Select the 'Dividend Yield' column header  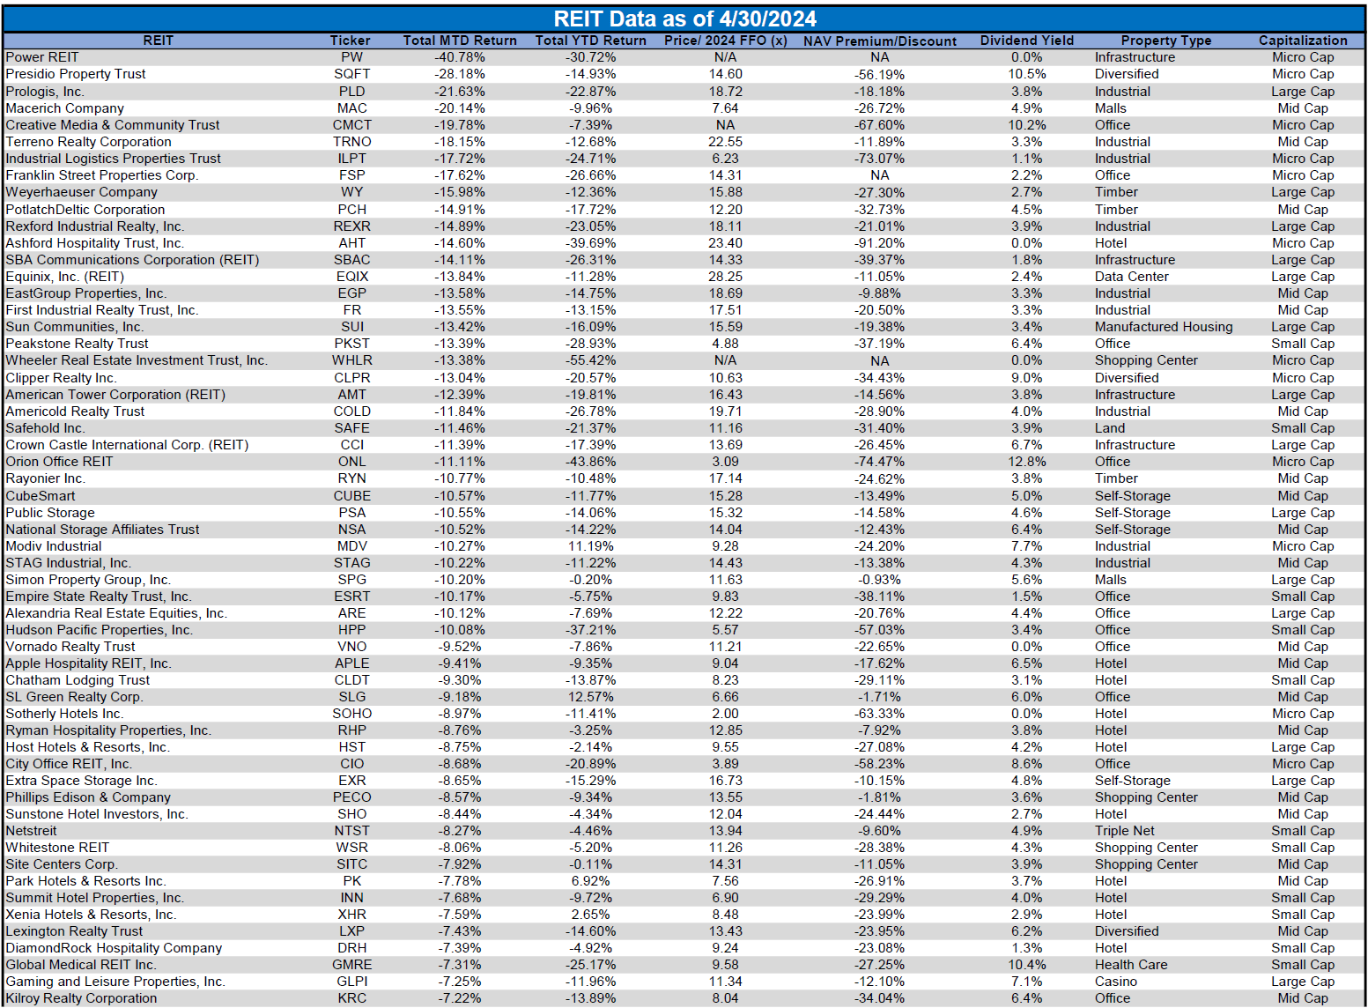(1027, 41)
